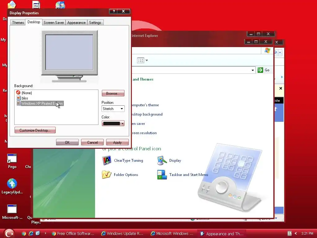Open the address bar dropdown arrow
This screenshot has height=238, width=317.
pos(253,70)
